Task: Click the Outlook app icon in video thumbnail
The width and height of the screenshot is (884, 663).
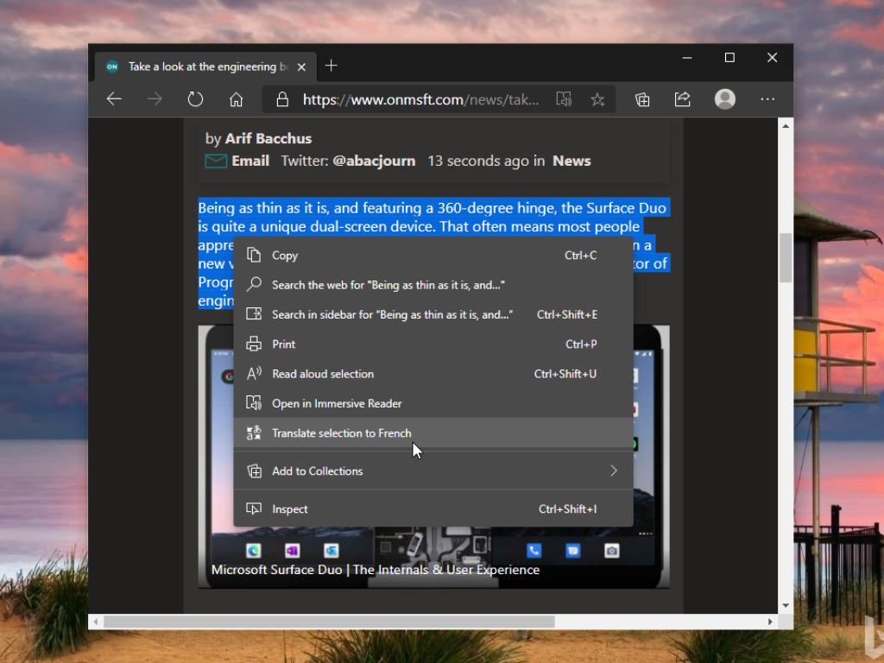Action: [x=331, y=550]
